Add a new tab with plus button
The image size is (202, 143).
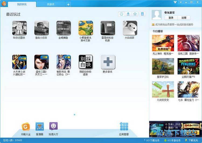(x=68, y=4)
